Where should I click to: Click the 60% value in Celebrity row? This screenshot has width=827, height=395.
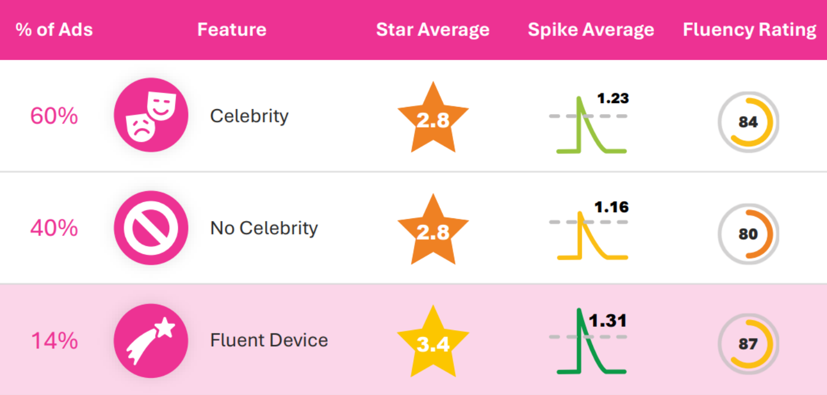54,116
